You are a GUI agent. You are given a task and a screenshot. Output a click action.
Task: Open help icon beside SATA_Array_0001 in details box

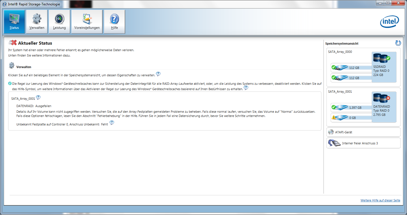(x=38, y=97)
